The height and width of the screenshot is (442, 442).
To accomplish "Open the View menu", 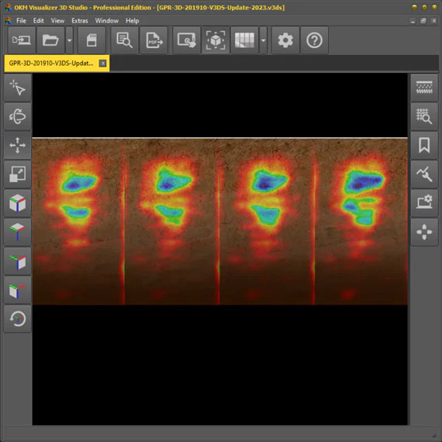I will click(x=57, y=21).
